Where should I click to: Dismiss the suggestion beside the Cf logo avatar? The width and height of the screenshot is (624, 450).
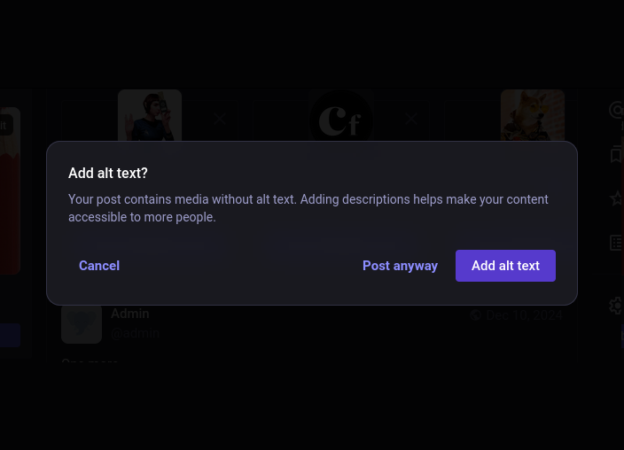coord(411,119)
